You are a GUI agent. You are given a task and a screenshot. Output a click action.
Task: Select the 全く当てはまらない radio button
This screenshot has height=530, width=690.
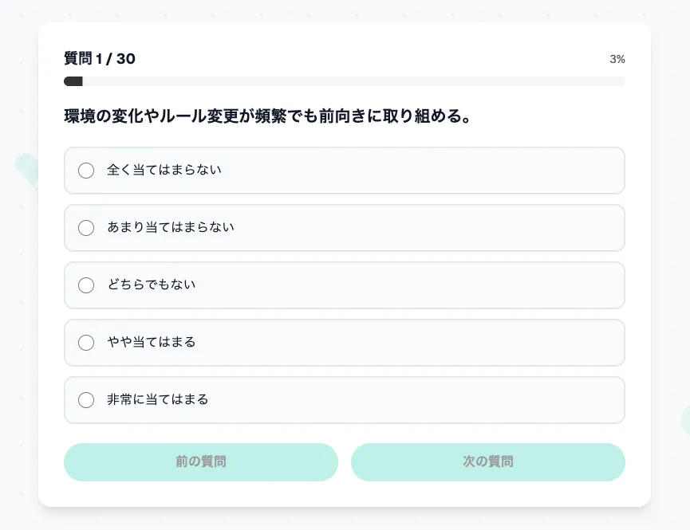(86, 171)
